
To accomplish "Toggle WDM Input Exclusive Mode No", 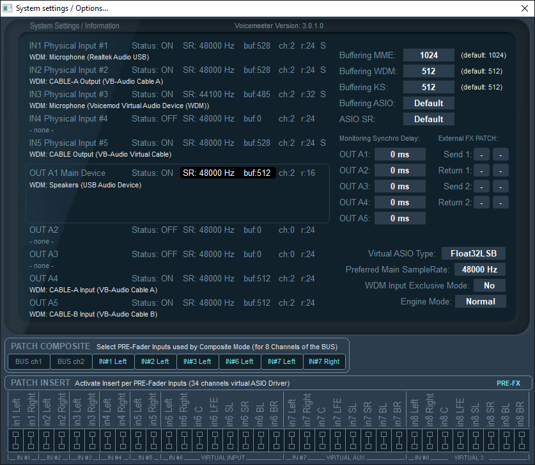I will (x=489, y=285).
